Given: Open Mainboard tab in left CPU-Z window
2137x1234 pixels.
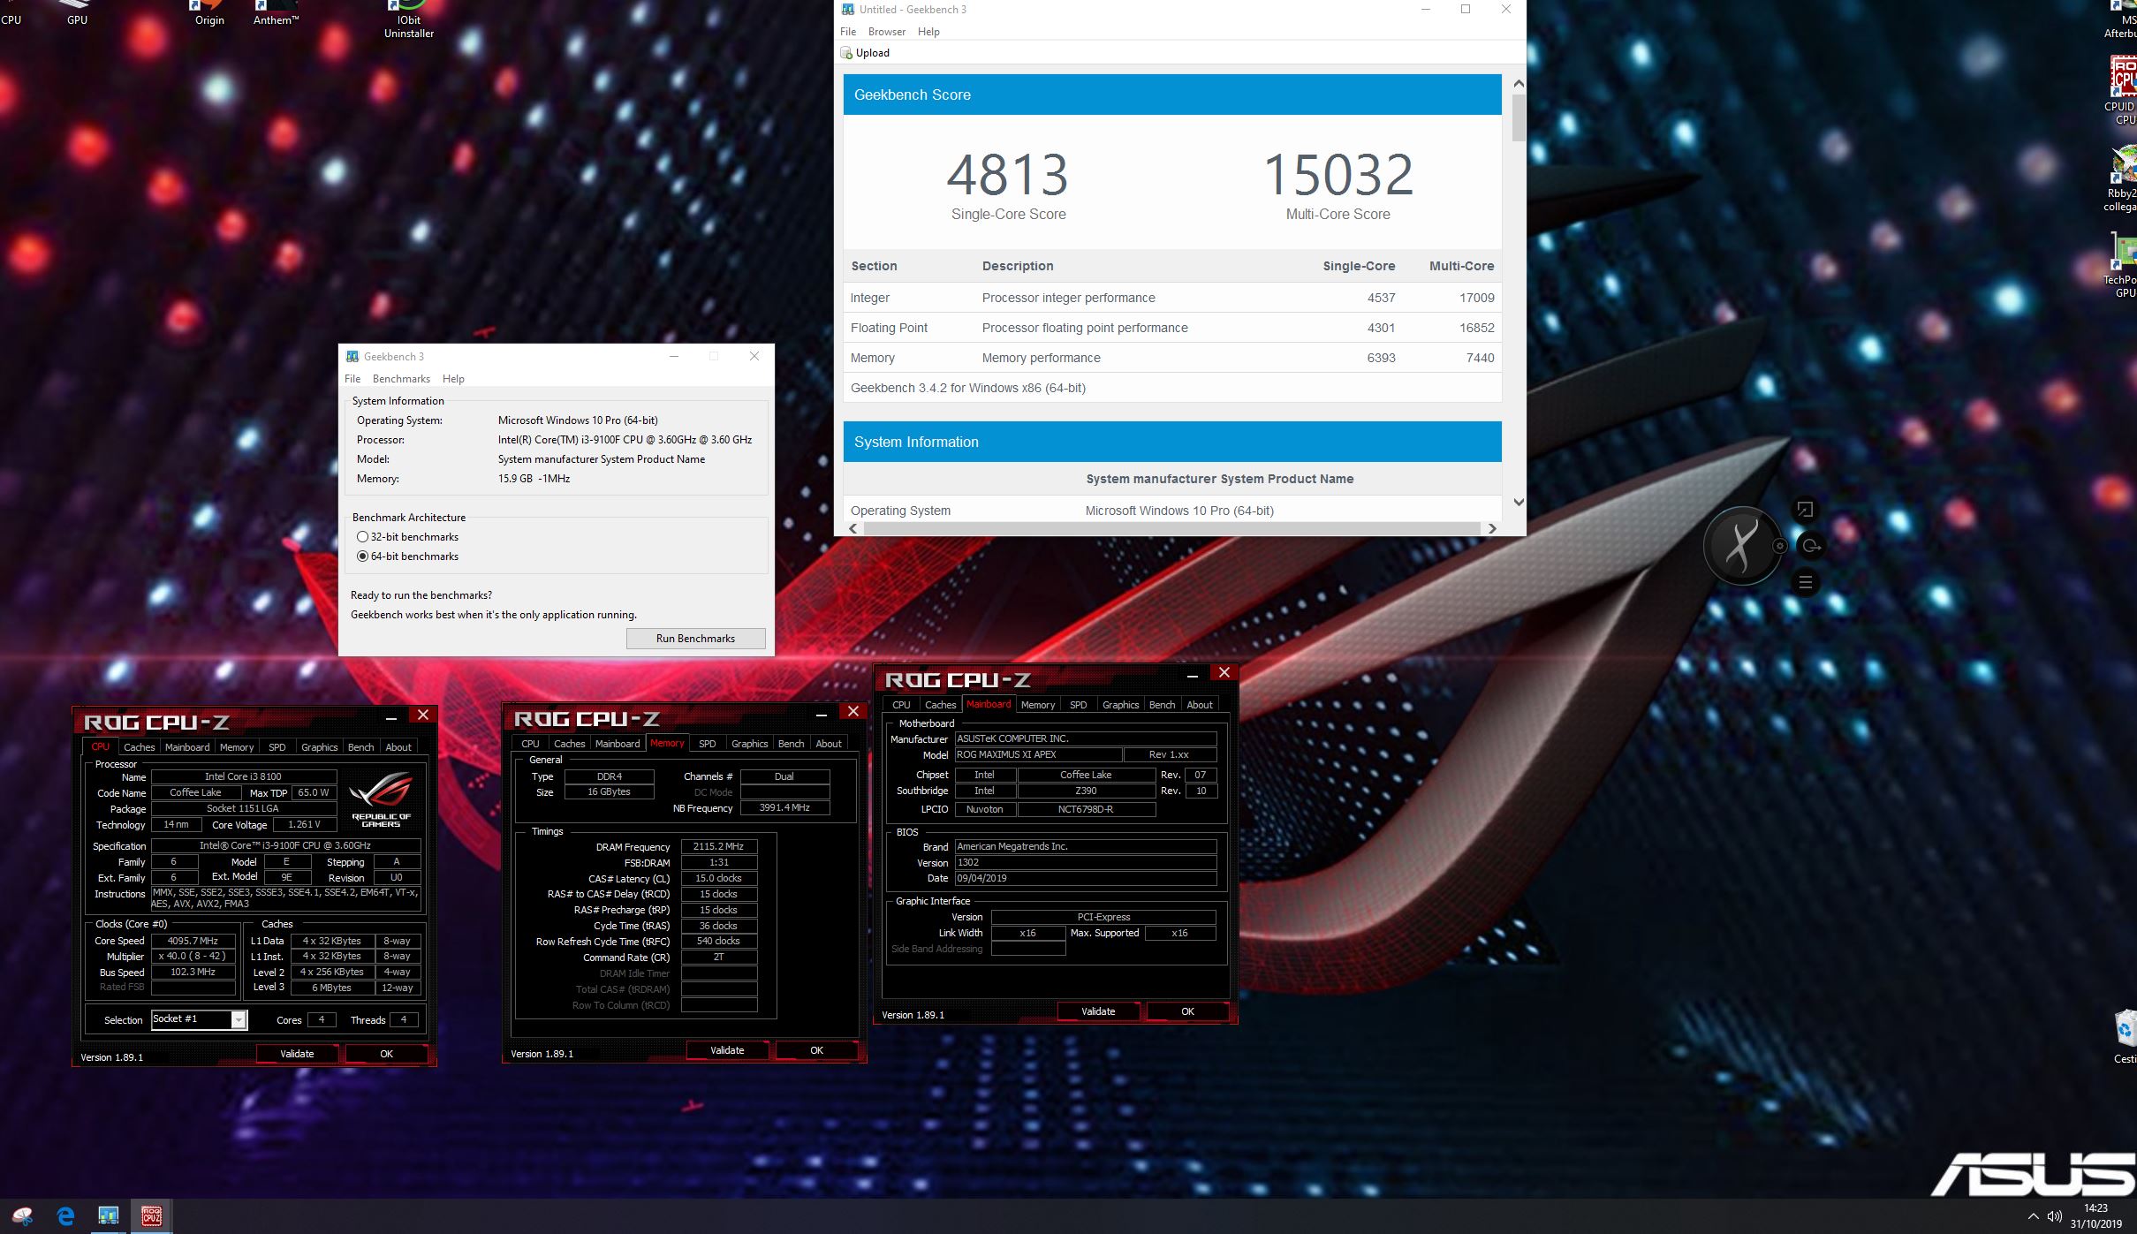Looking at the screenshot, I should pyautogui.click(x=187, y=747).
